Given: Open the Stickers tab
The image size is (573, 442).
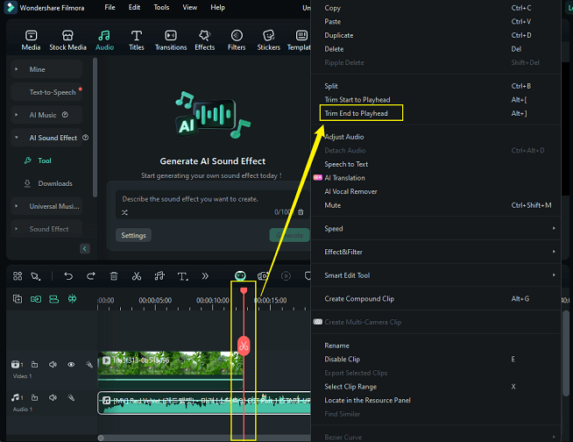Looking at the screenshot, I should pyautogui.click(x=269, y=40).
